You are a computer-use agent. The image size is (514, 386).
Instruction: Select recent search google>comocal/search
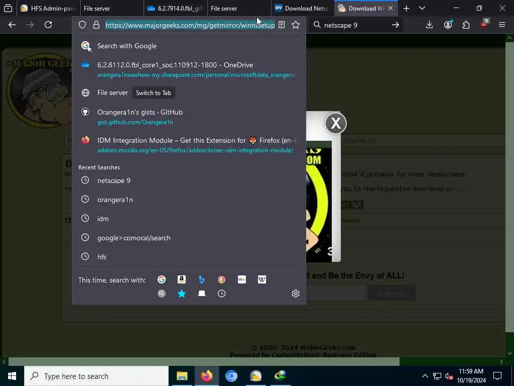[x=189, y=238]
